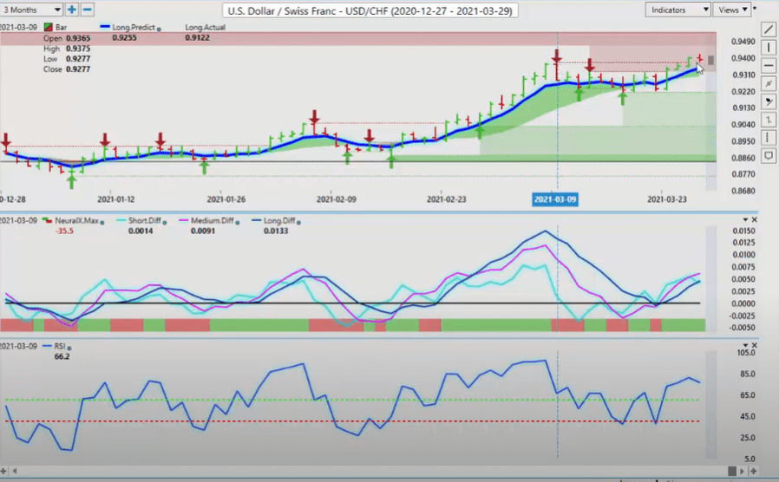Click the NeuralX.Max value -35.5

point(64,231)
